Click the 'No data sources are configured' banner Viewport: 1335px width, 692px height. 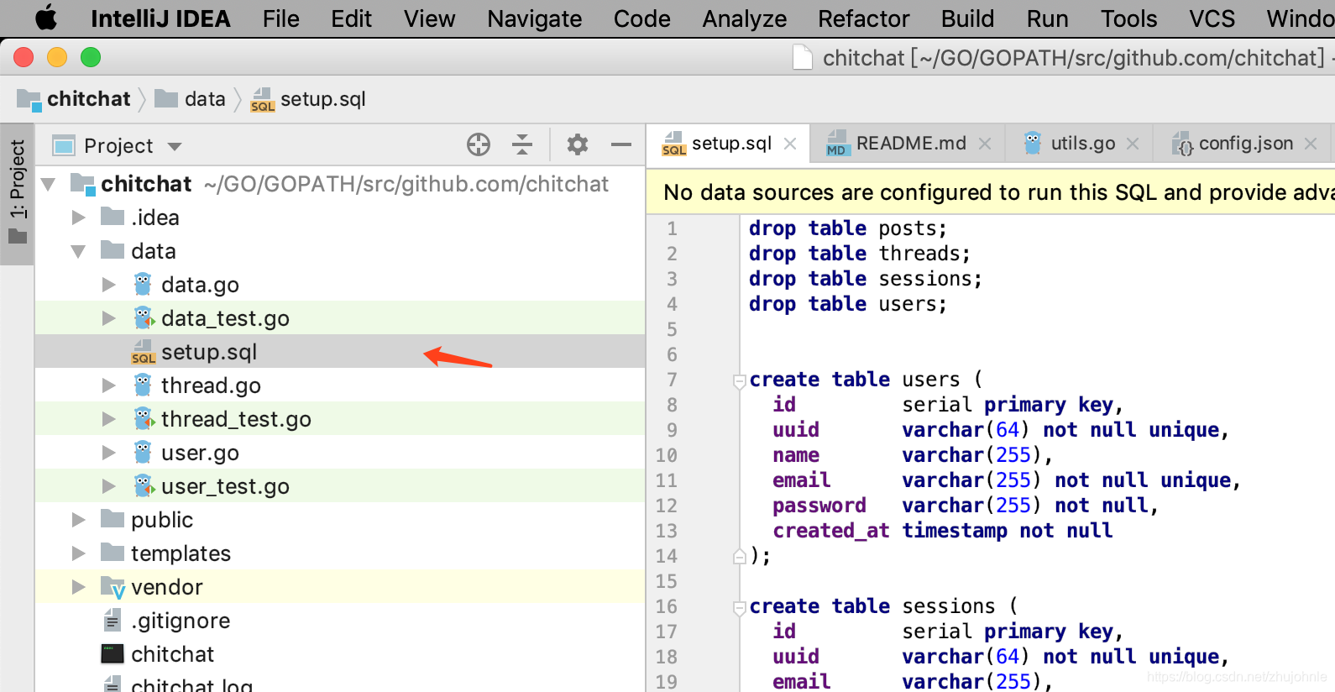click(991, 192)
